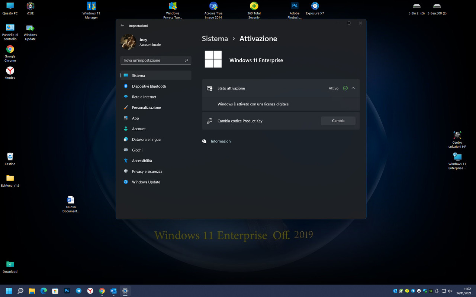Launch Microsoft Edge from taskbar

click(44, 291)
